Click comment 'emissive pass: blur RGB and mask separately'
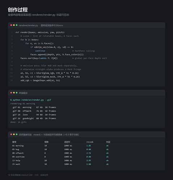Image resolution: width=173 pixels, height=180 pixels. [49, 66]
